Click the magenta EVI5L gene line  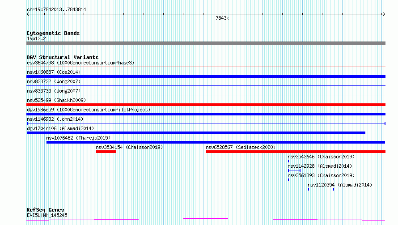[206, 220]
